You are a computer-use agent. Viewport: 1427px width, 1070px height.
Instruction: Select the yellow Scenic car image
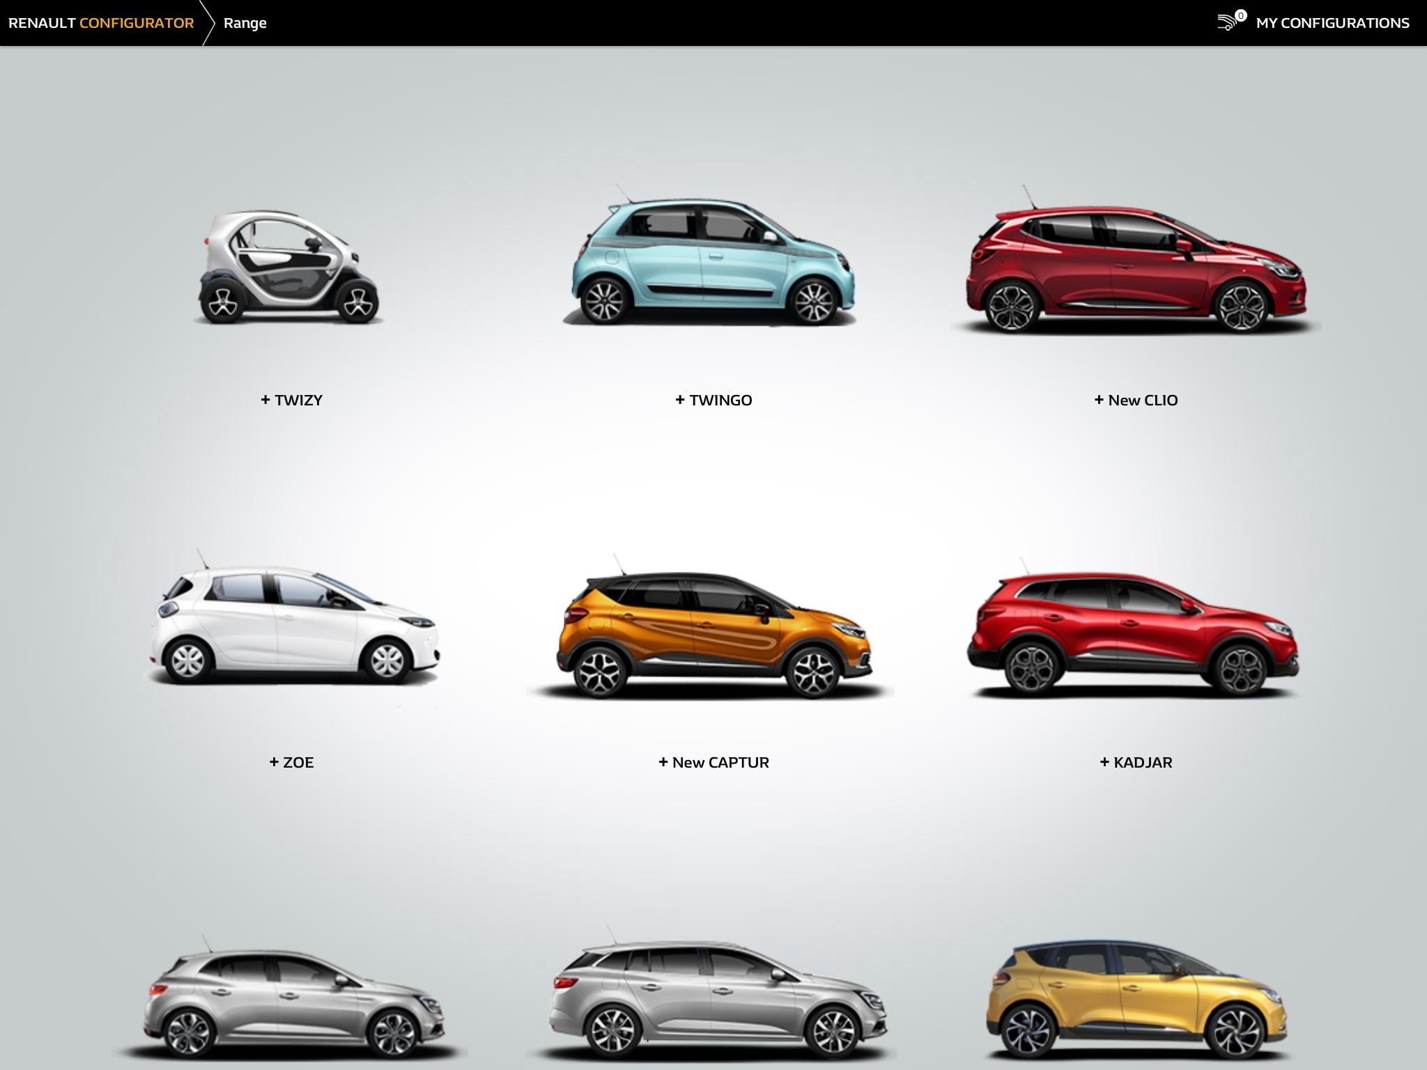point(1136,1000)
